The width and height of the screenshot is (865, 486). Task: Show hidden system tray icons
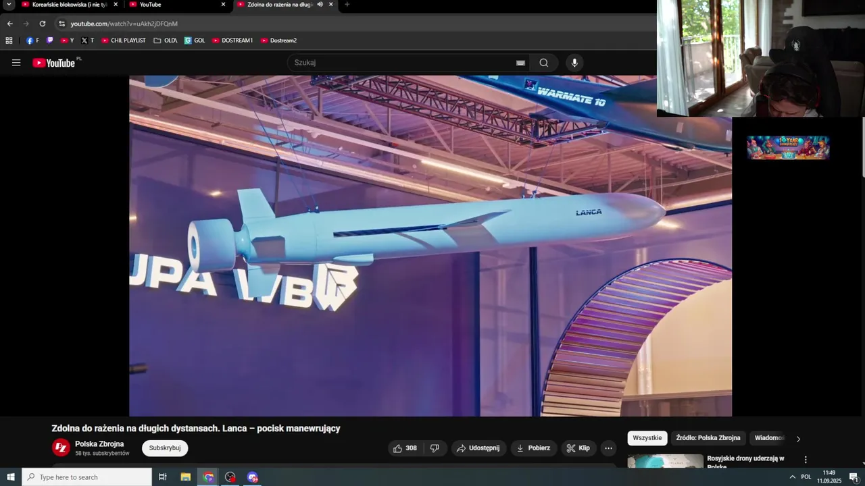(x=792, y=477)
